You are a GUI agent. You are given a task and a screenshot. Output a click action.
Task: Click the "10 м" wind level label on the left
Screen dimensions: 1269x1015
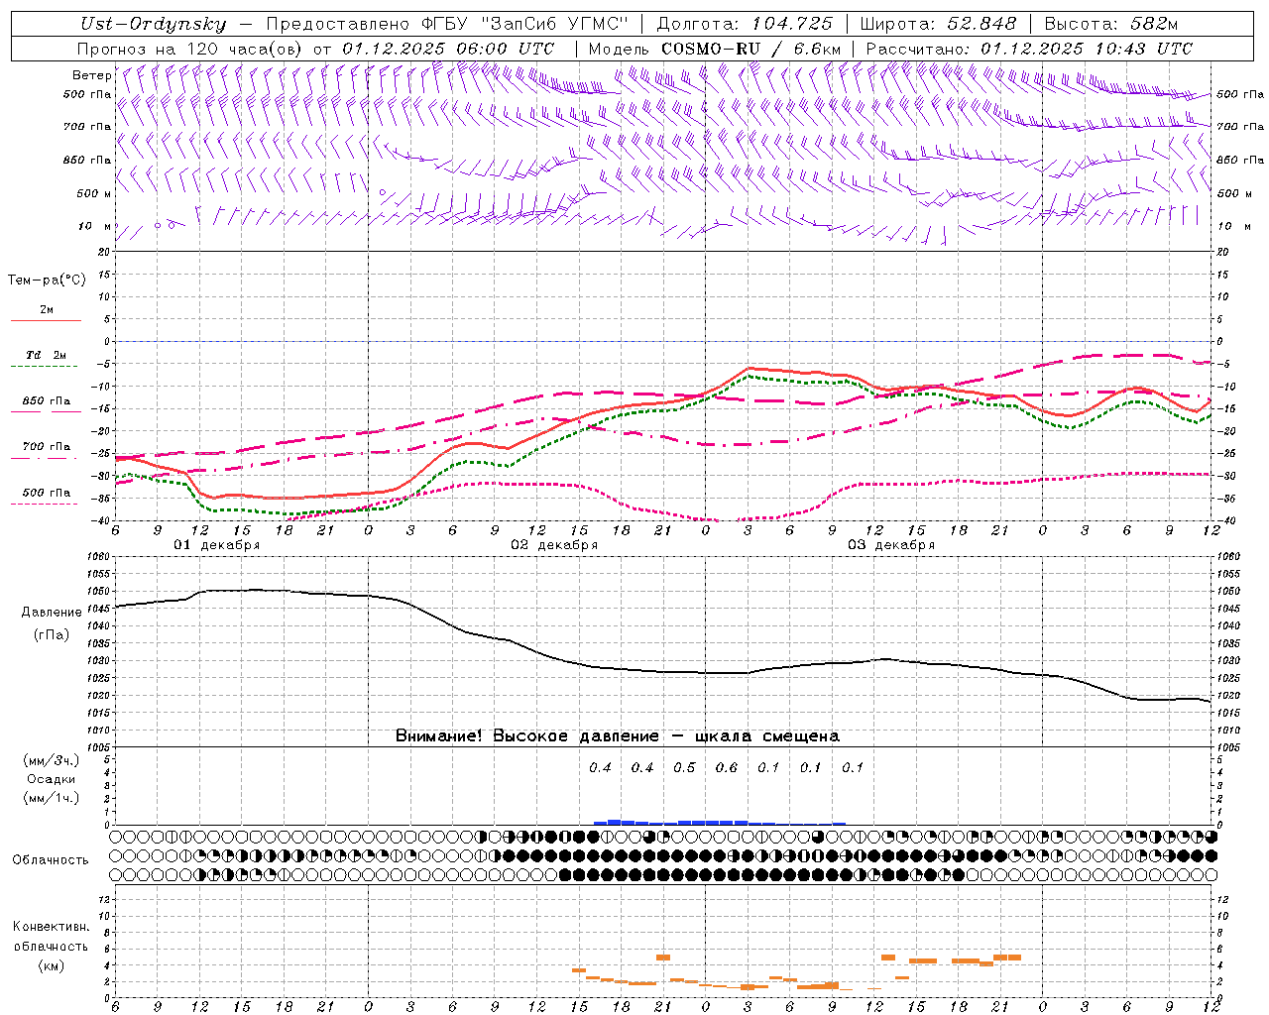(x=93, y=226)
